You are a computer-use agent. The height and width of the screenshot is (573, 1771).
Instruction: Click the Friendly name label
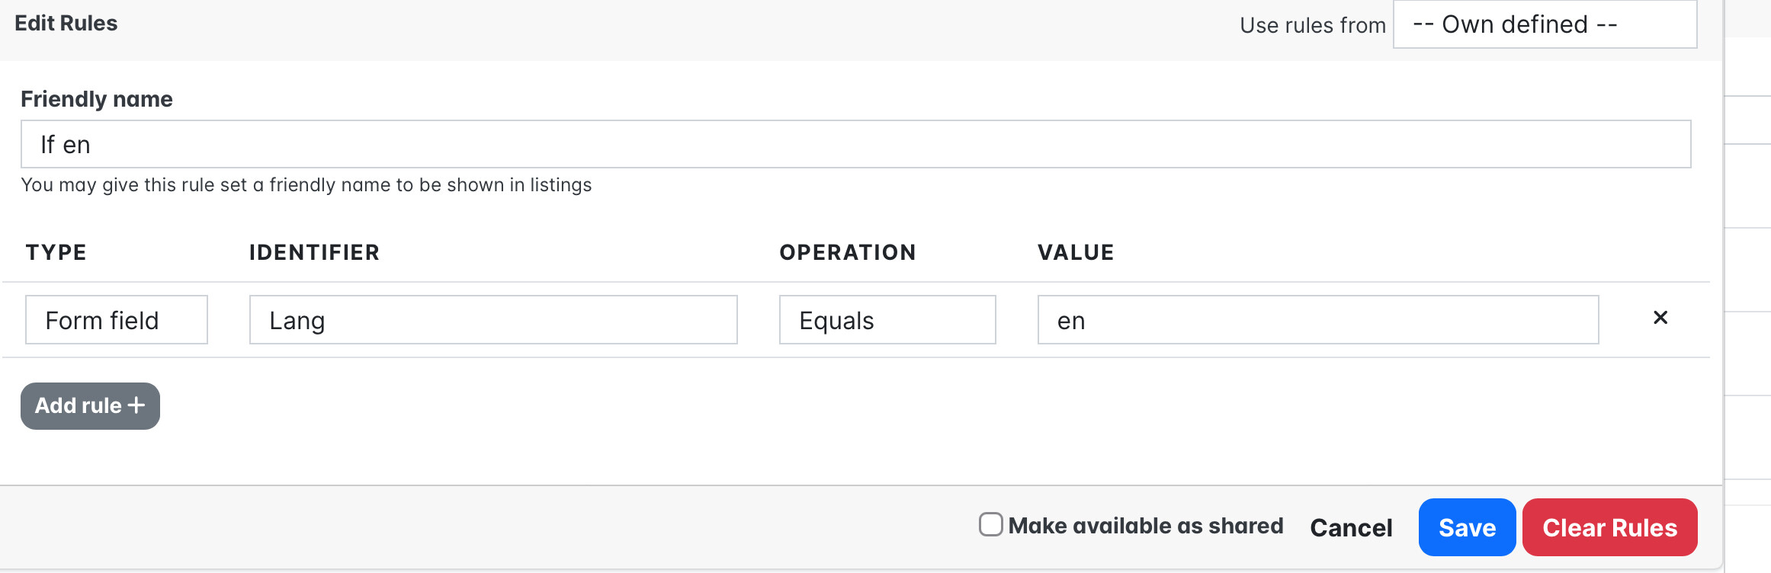click(97, 99)
